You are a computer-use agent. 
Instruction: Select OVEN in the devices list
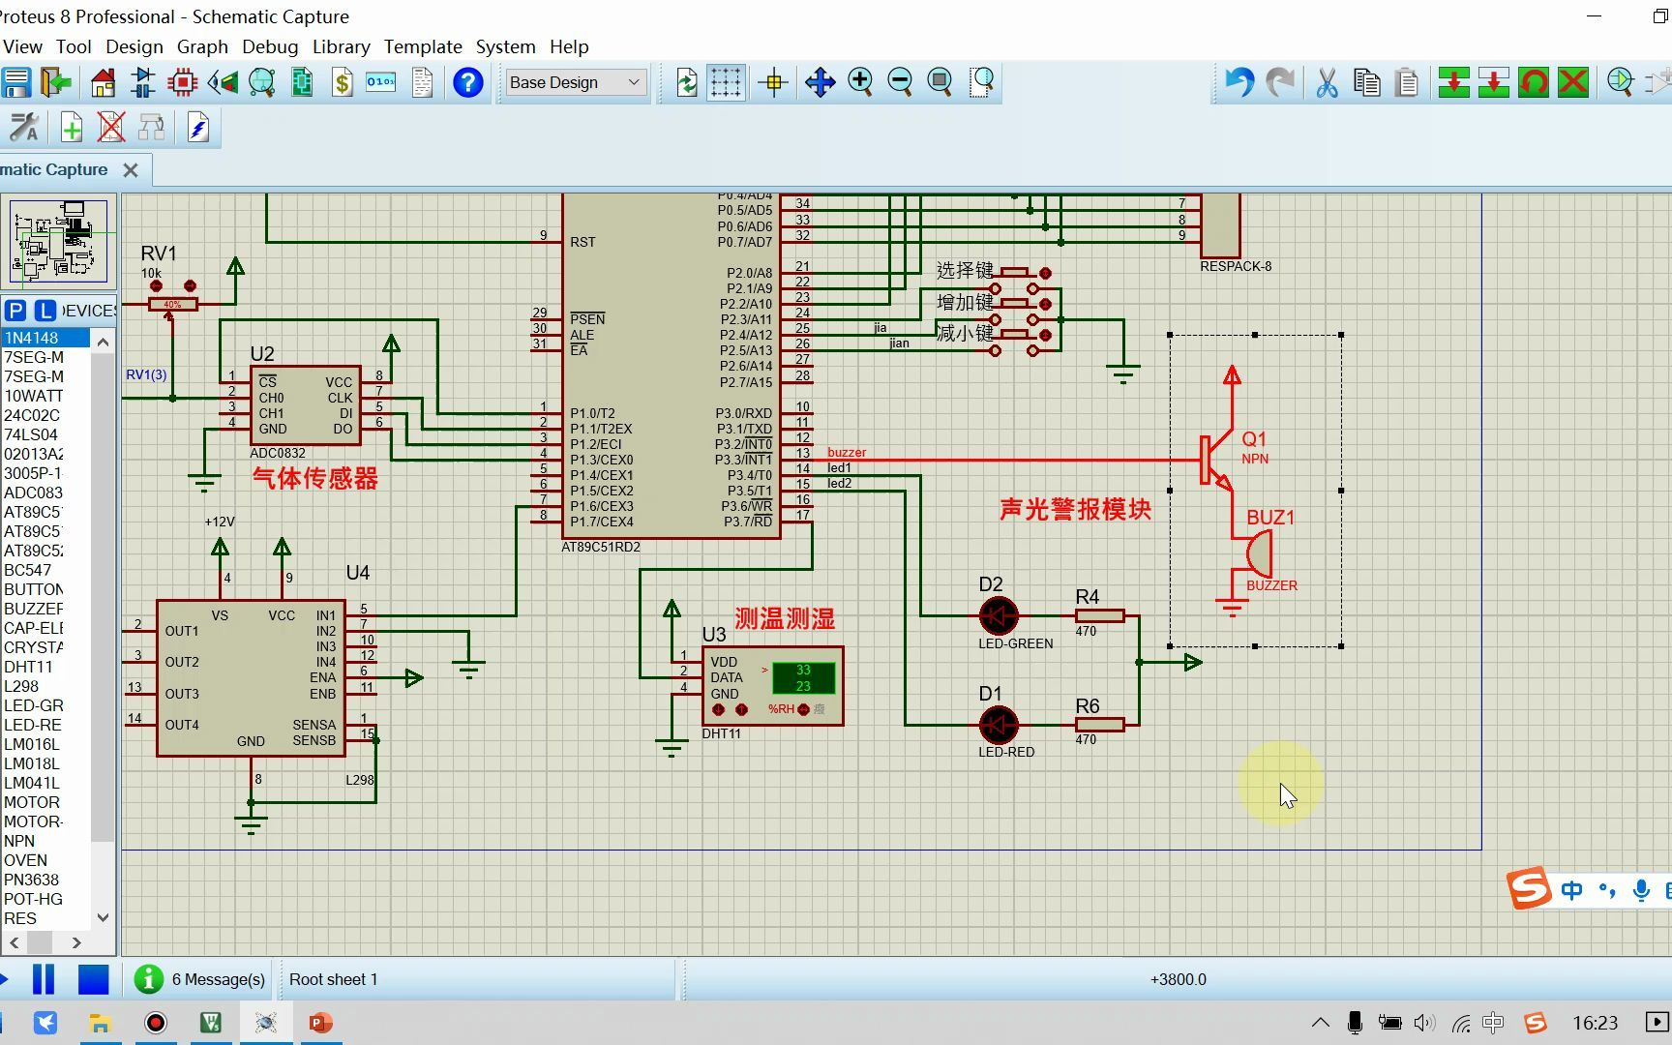point(45,860)
